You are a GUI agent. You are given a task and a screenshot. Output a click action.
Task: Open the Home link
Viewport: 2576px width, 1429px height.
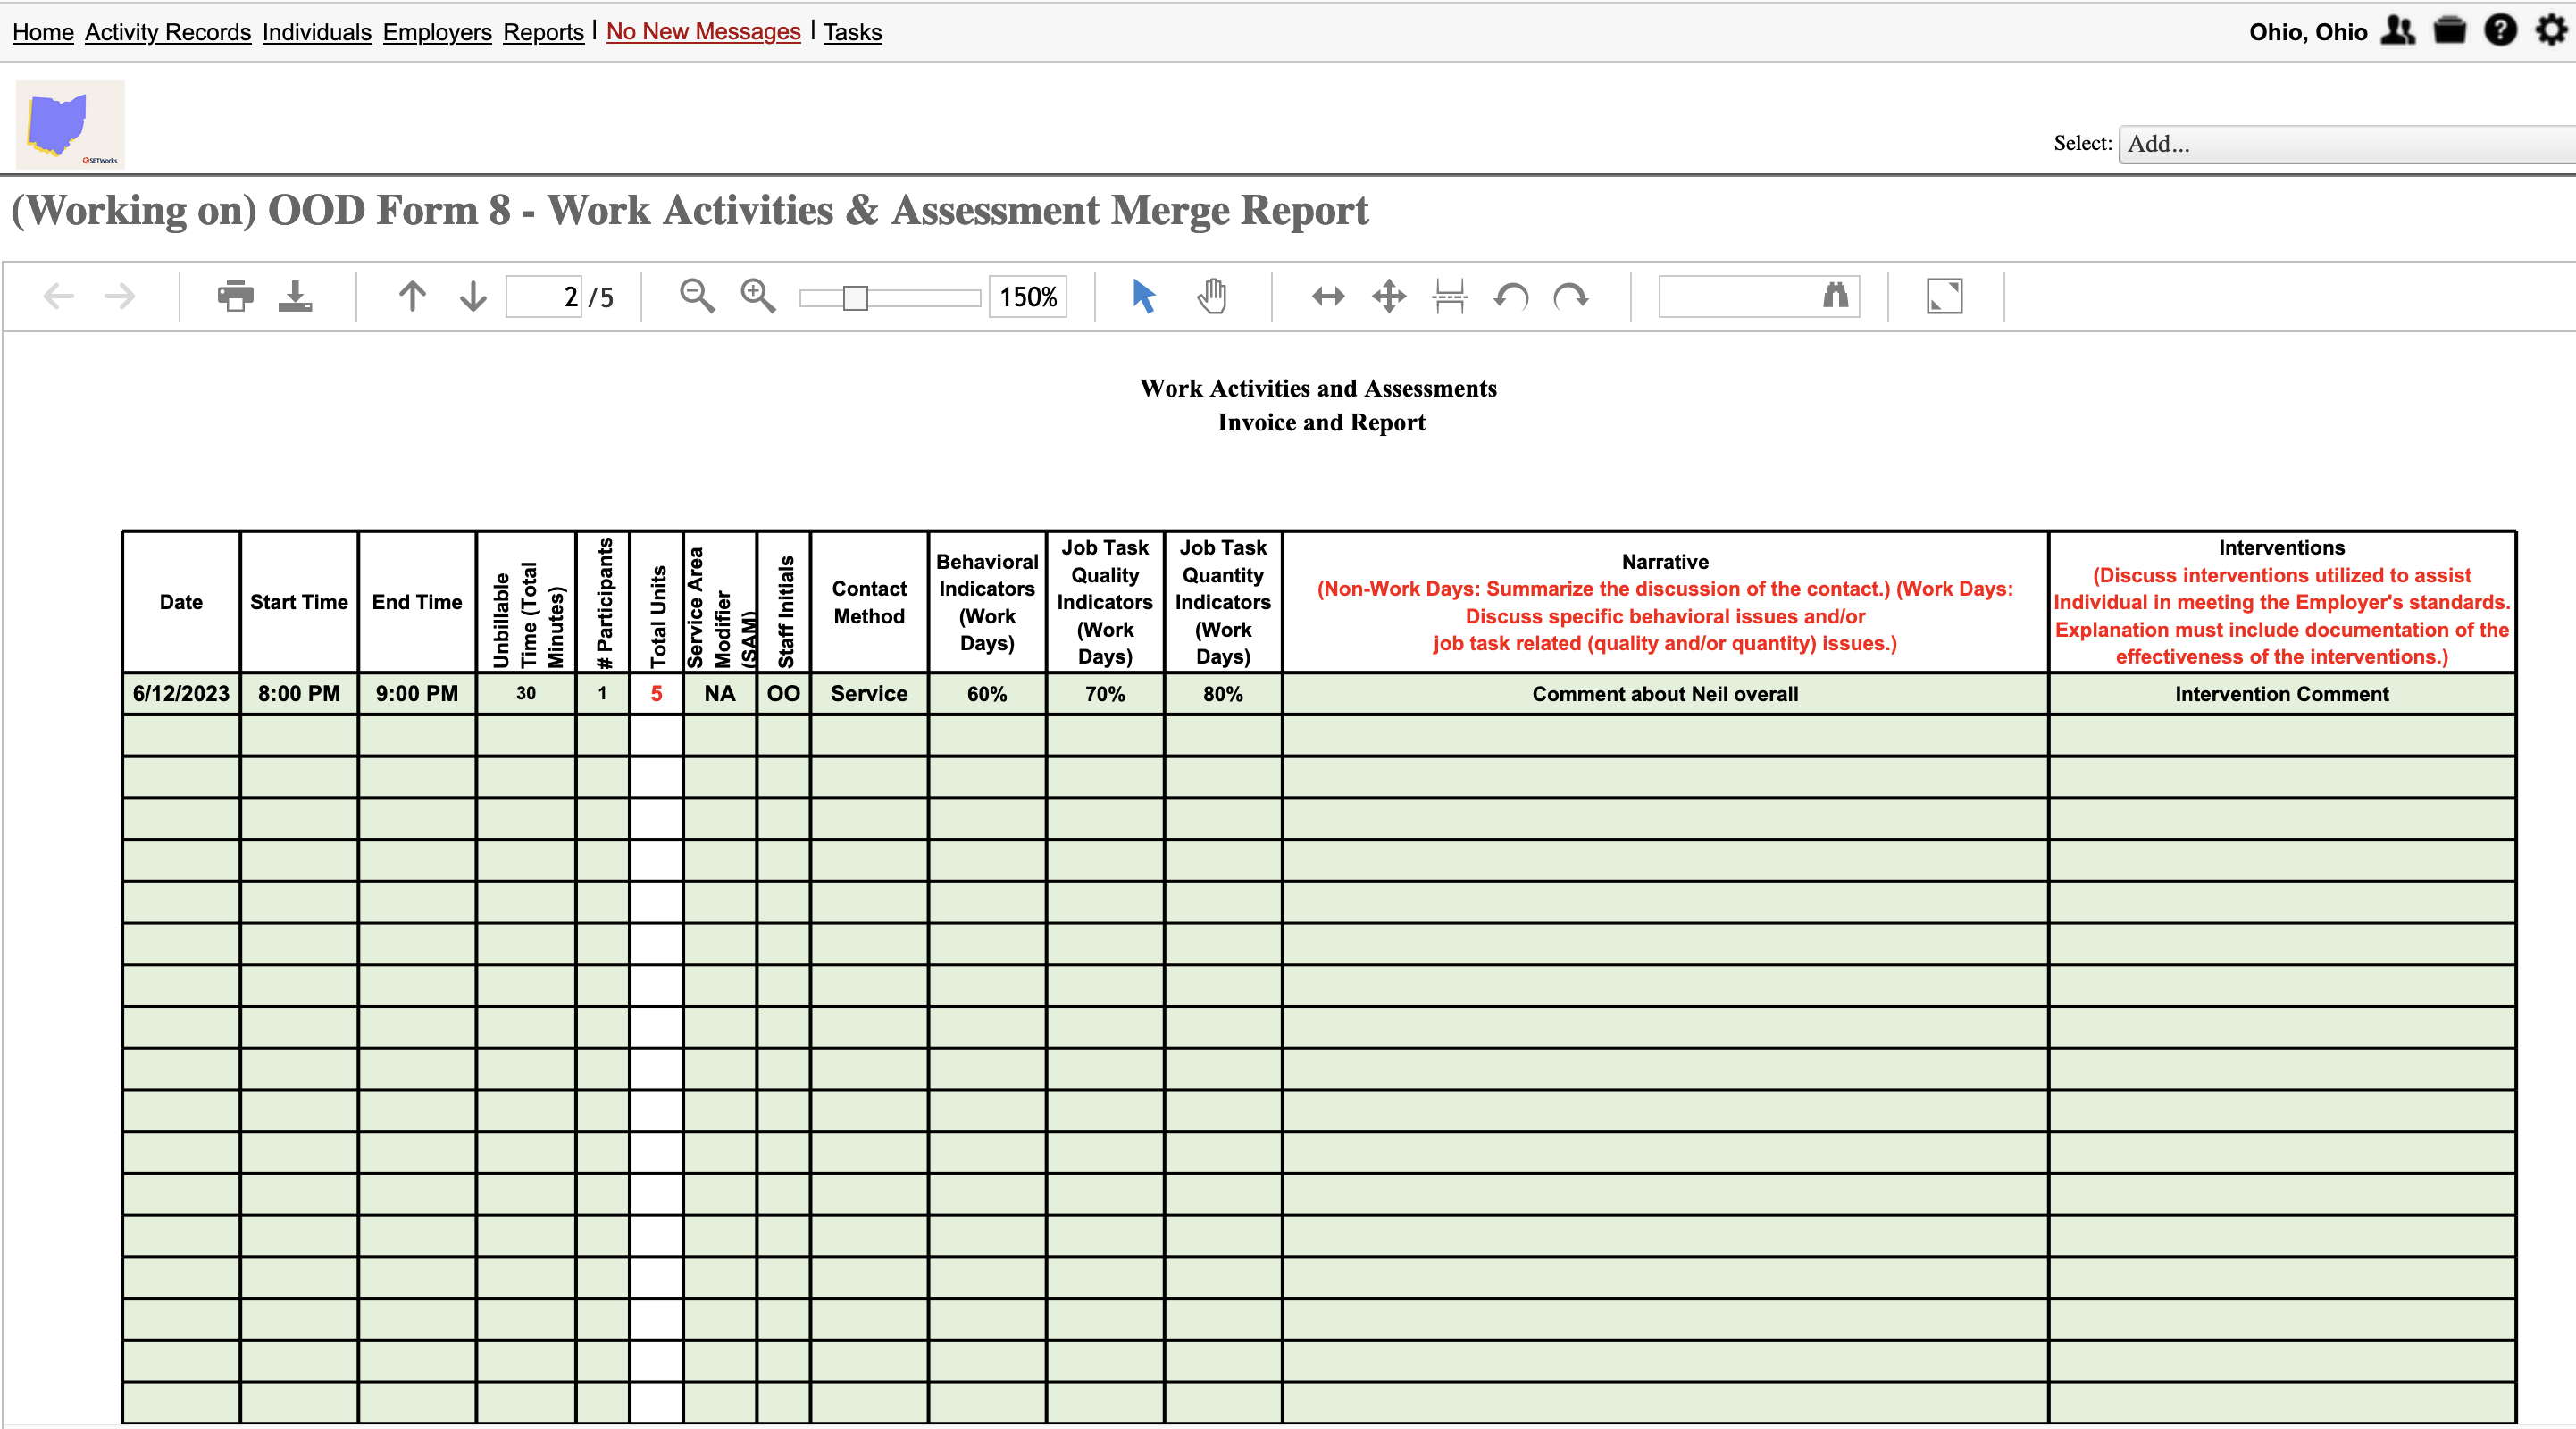pyautogui.click(x=43, y=32)
